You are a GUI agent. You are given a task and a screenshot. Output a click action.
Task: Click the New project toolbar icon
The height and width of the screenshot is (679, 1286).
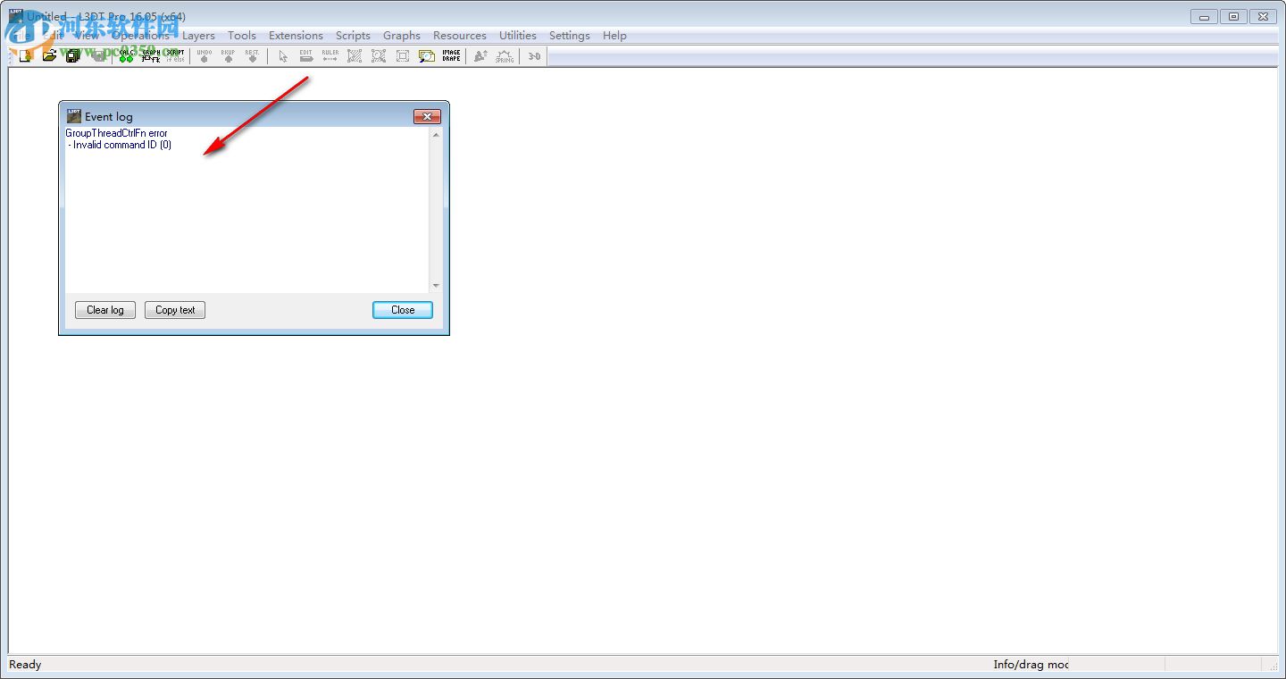coord(26,55)
